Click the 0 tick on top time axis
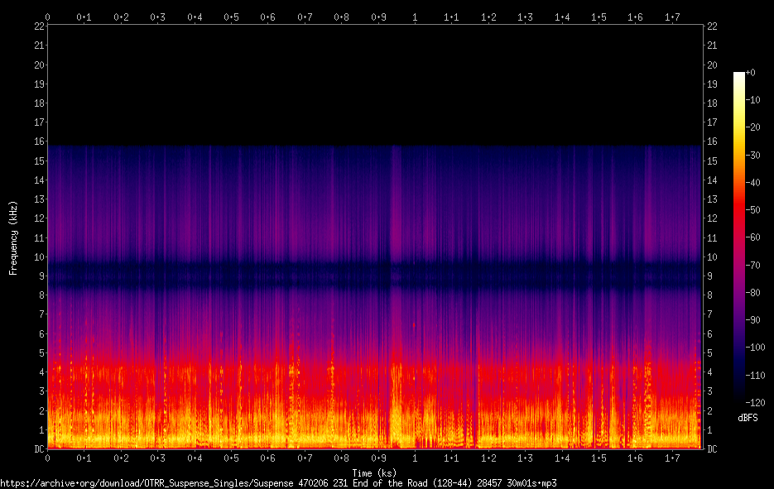 [47, 17]
